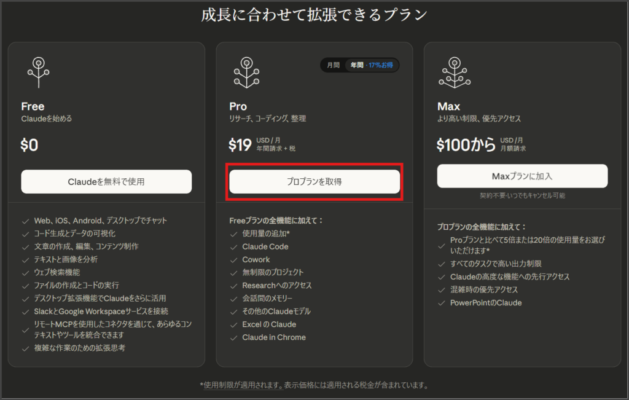
Task: Select 年間 annual billing option
Action: (x=357, y=65)
